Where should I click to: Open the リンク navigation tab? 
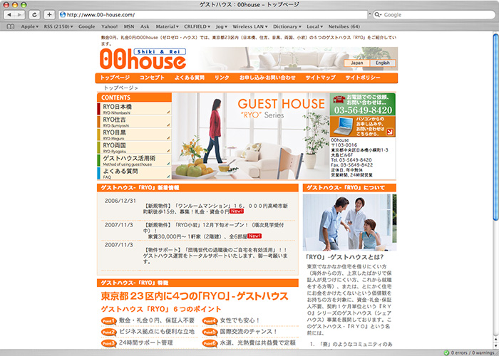point(222,78)
